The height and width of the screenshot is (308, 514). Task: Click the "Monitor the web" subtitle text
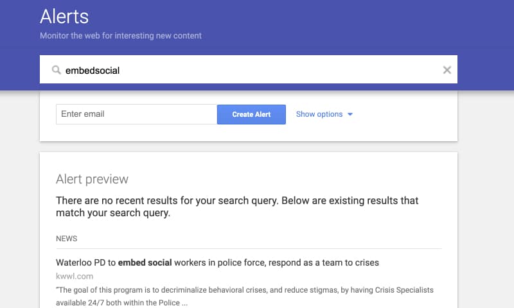[x=121, y=36]
